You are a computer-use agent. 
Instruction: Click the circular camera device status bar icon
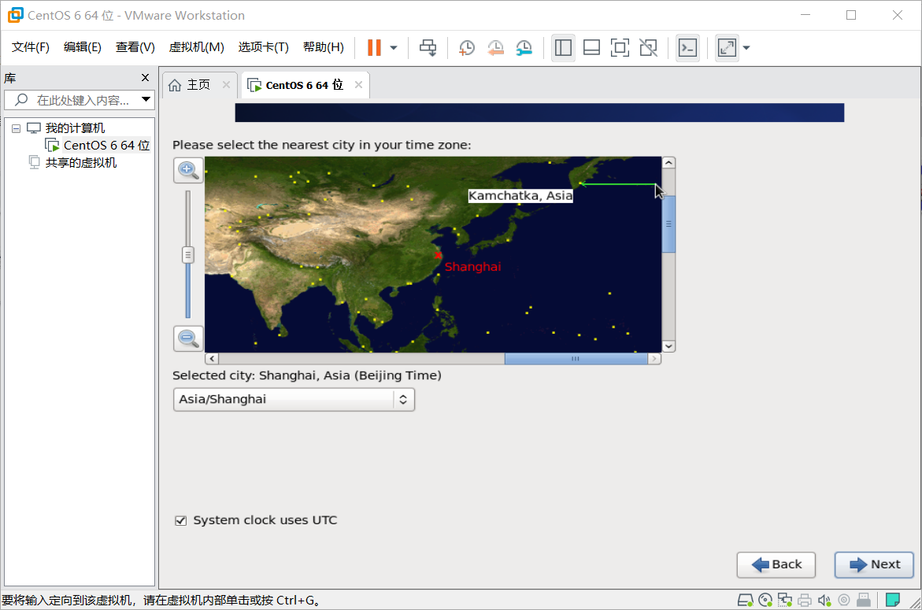(x=844, y=600)
